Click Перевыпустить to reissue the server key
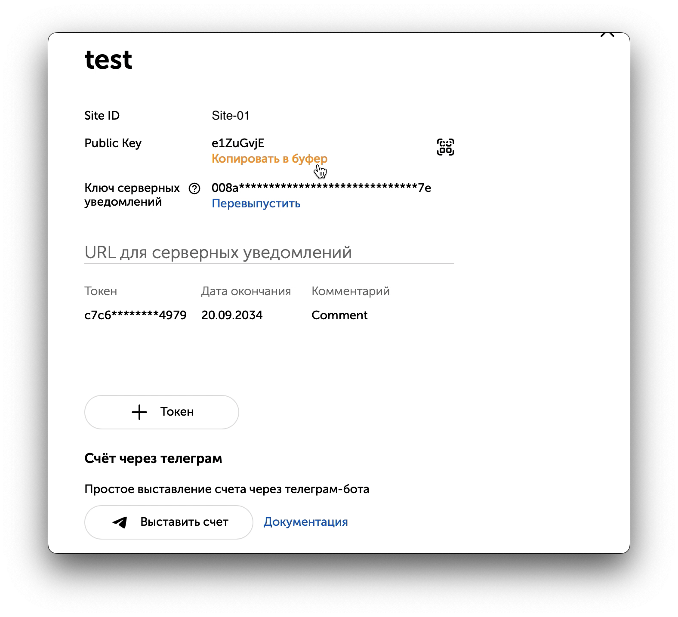 (x=256, y=204)
